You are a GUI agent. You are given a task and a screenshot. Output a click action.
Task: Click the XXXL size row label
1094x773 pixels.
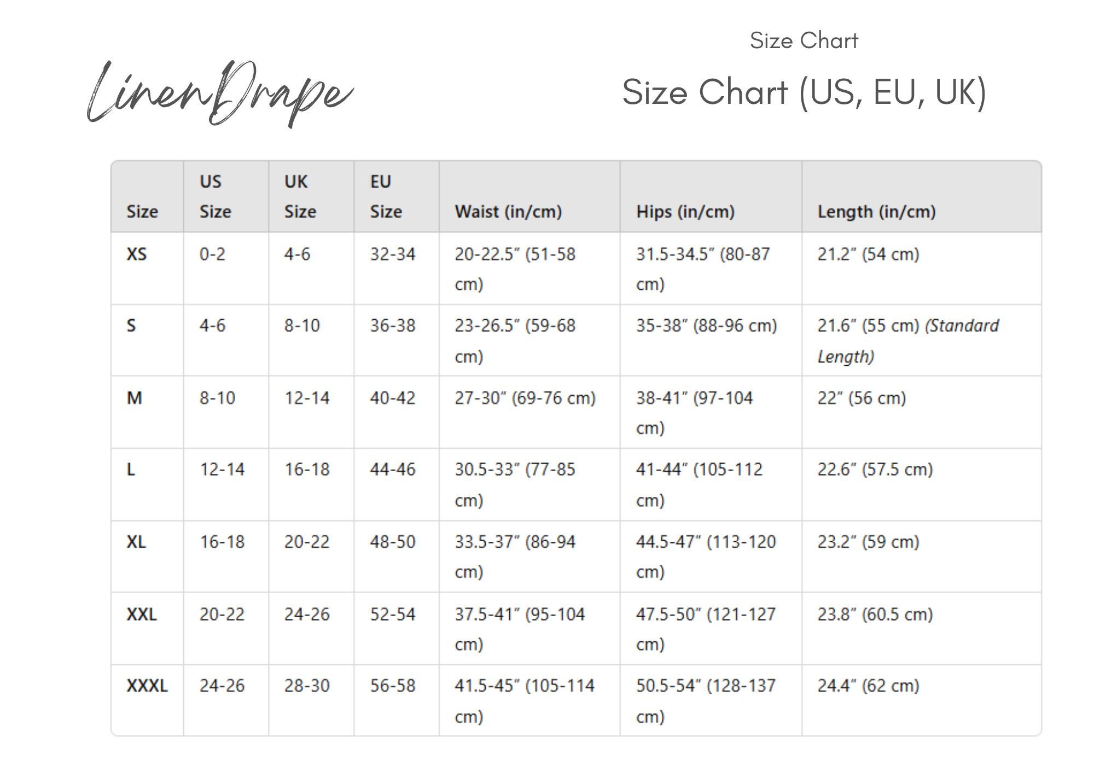click(x=147, y=686)
